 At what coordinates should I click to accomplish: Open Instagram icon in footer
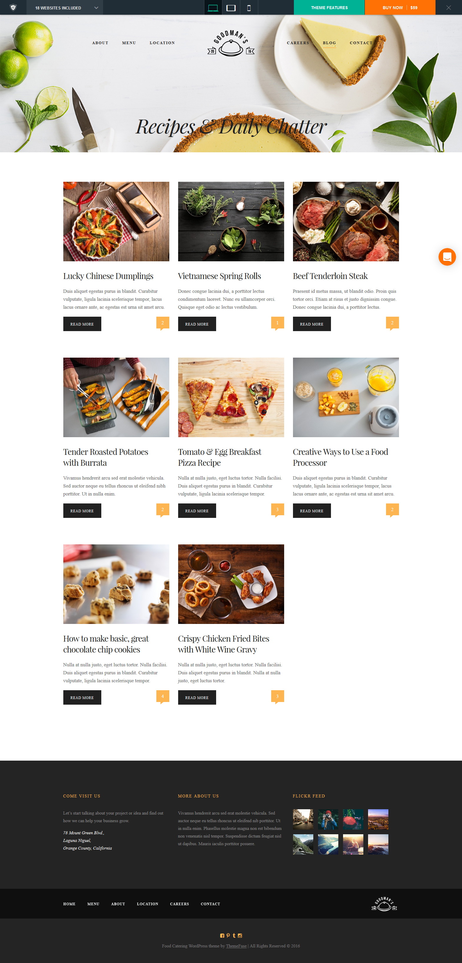click(240, 935)
